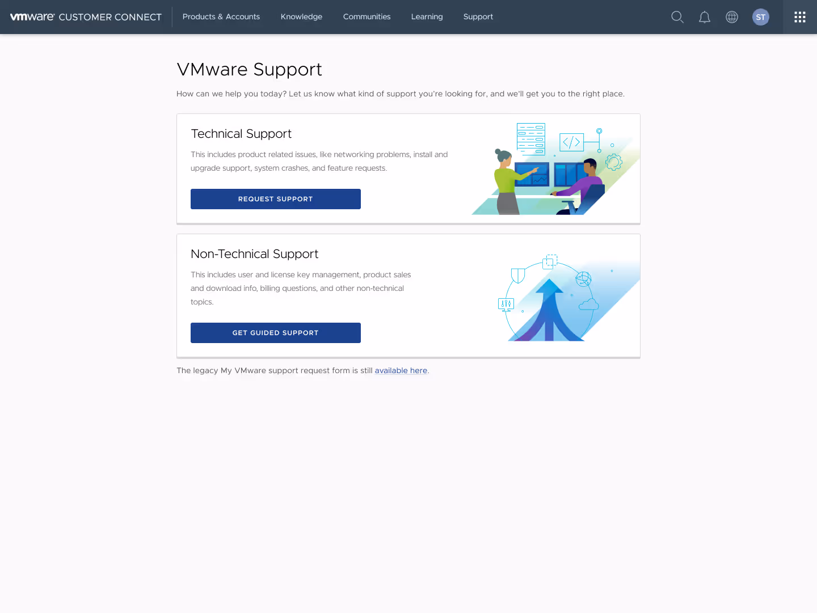
Task: Click the VMware Support page title
Action: [x=249, y=69]
